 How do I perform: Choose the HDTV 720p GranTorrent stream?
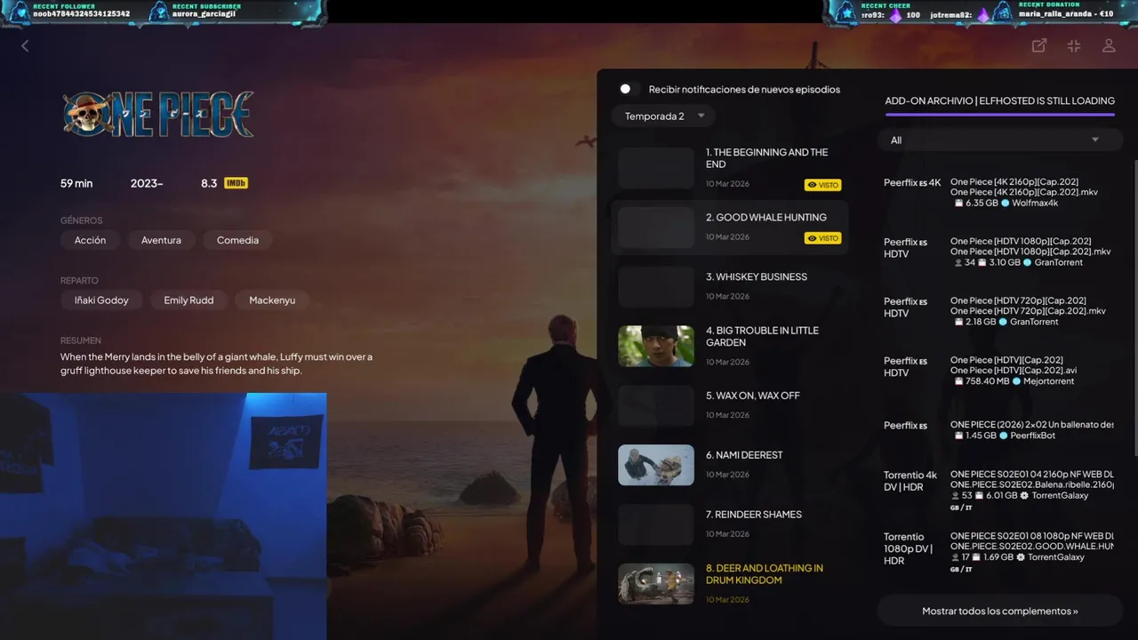click(999, 312)
